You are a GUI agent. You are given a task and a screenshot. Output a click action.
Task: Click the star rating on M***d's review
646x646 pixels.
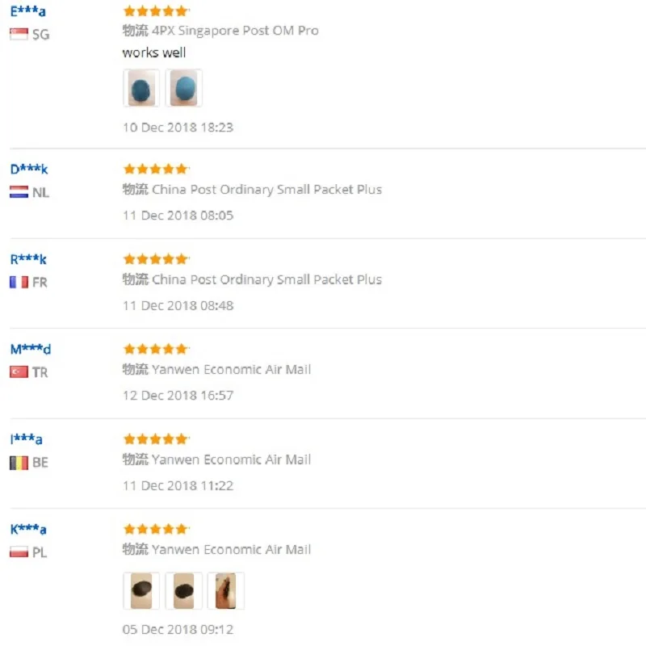(x=155, y=349)
